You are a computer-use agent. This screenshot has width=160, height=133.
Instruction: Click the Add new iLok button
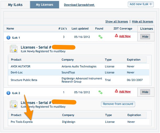141,4
